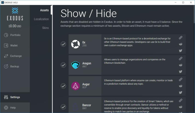The height and width of the screenshot is (113, 195).
Task: Open the Help section
Action: tap(13, 108)
